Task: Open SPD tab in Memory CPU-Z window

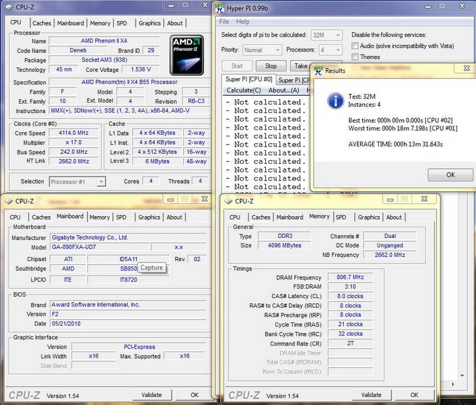Action: [341, 217]
